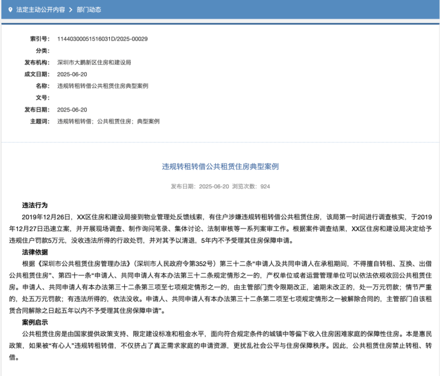Click the paragraph starting with 2019年12月26日
The width and height of the screenshot is (440, 376).
pos(220,229)
